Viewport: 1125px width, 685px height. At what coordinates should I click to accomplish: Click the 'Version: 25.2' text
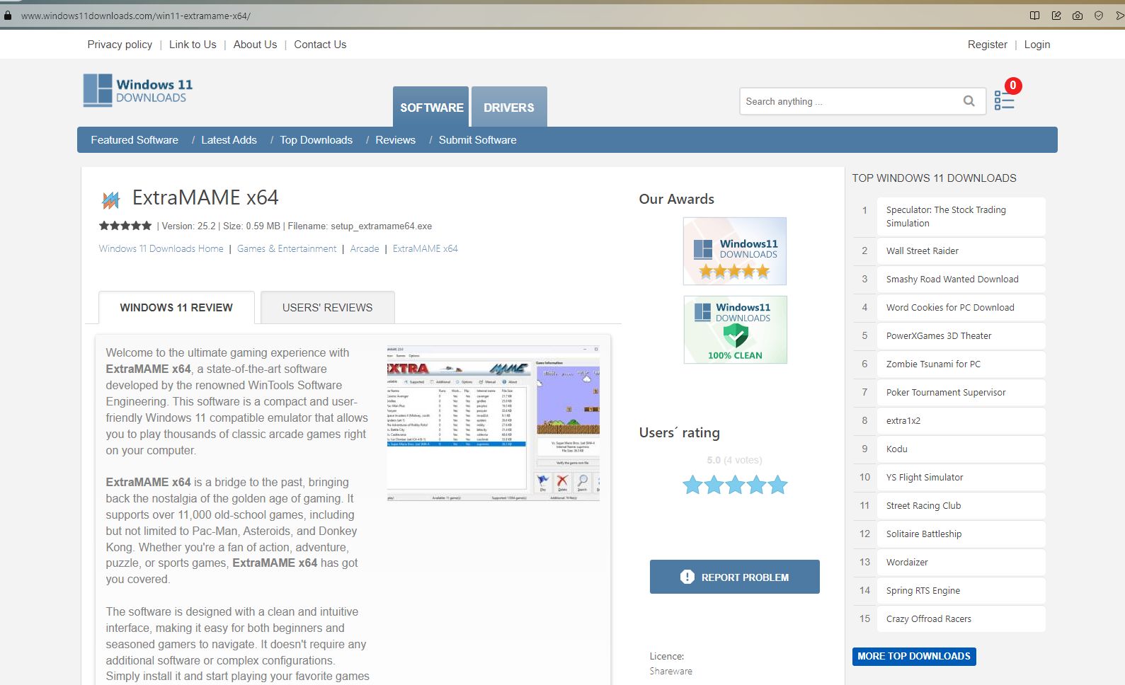click(188, 226)
